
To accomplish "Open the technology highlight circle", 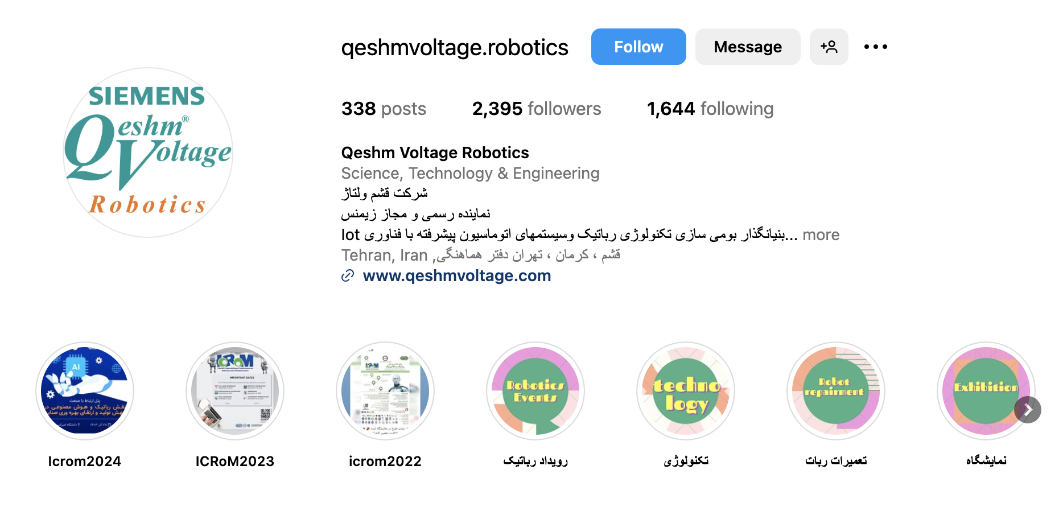I will click(686, 391).
